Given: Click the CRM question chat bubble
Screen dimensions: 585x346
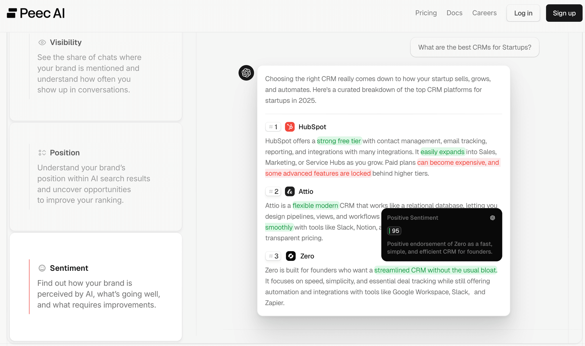Looking at the screenshot, I should click(x=474, y=47).
